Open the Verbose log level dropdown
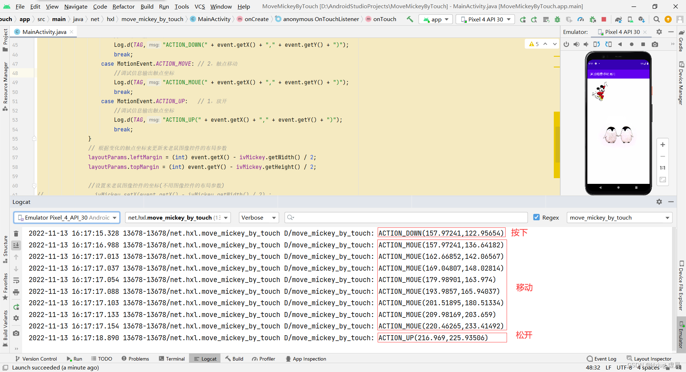Image resolution: width=686 pixels, height=372 pixels. click(259, 218)
